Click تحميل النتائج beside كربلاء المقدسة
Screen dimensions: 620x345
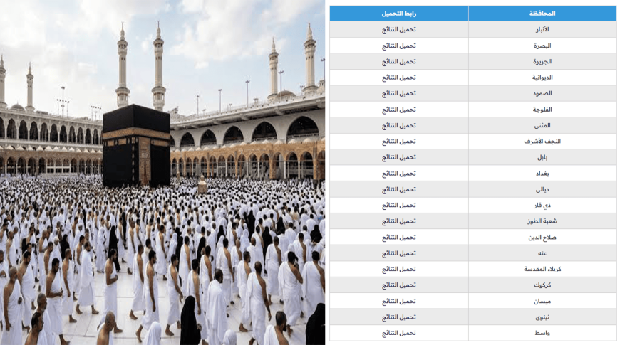point(398,269)
